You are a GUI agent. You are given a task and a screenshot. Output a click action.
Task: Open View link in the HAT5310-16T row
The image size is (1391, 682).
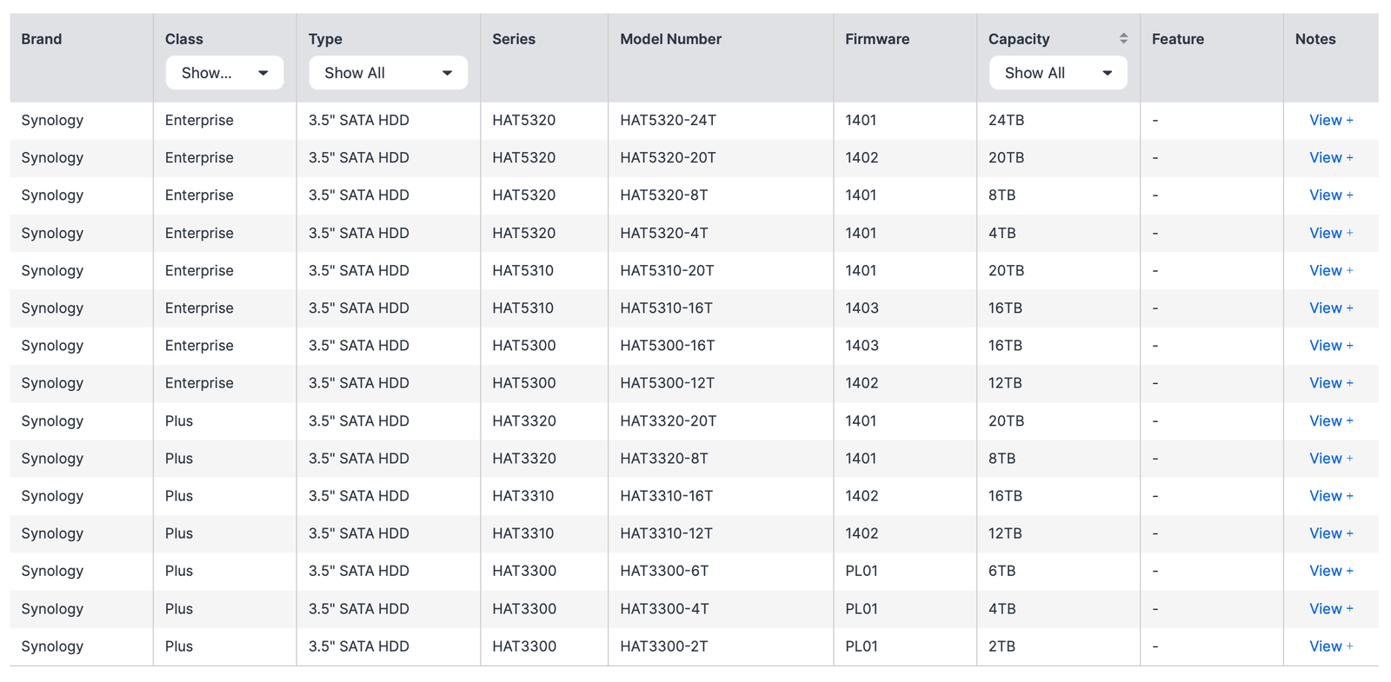tap(1331, 308)
